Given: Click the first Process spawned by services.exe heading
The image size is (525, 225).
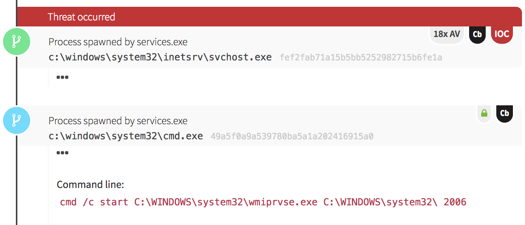Looking at the screenshot, I should [118, 42].
